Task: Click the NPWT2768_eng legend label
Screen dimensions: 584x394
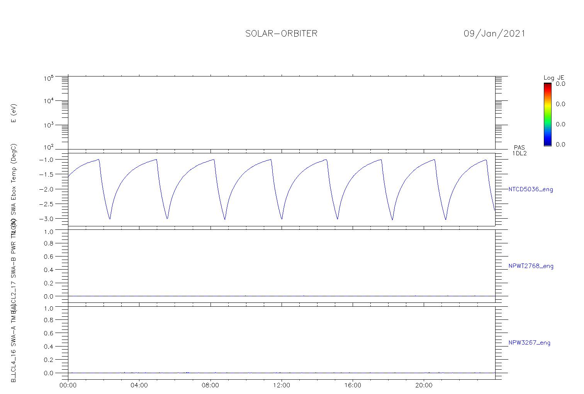Action: (x=531, y=266)
